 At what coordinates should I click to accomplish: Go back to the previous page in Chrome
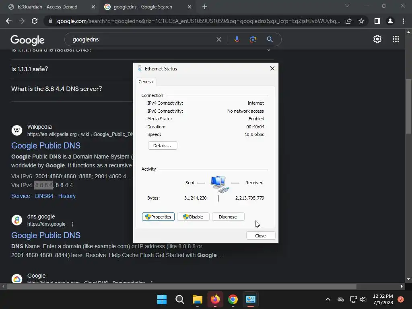click(9, 21)
